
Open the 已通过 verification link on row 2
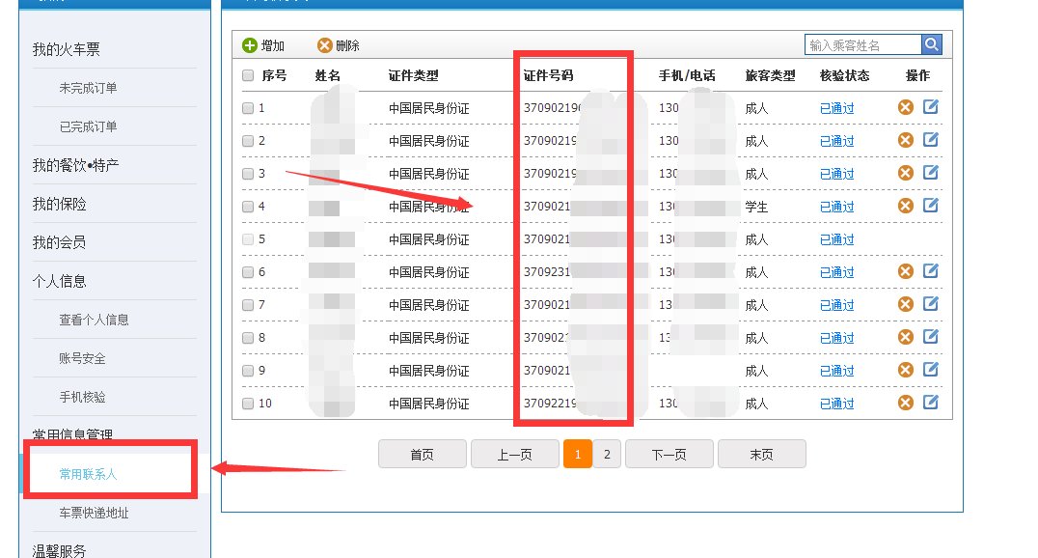coord(835,140)
